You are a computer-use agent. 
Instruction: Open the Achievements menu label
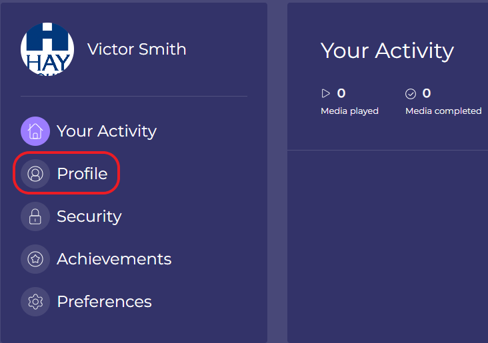[114, 259]
